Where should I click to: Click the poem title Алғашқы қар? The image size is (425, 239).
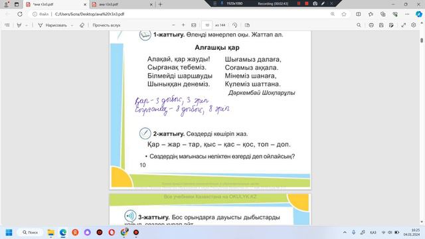217,48
